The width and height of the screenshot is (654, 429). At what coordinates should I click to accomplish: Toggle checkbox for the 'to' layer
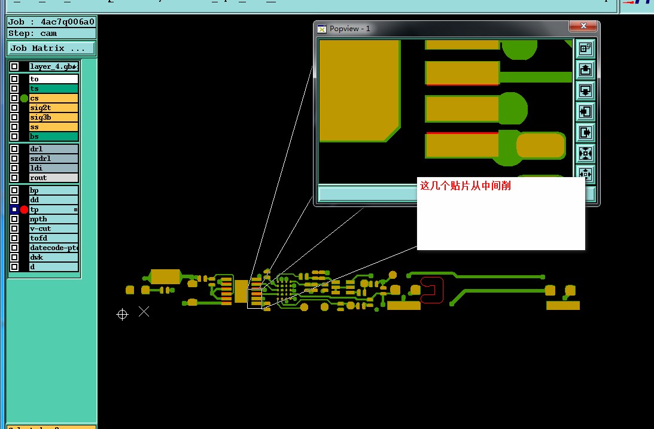14,79
